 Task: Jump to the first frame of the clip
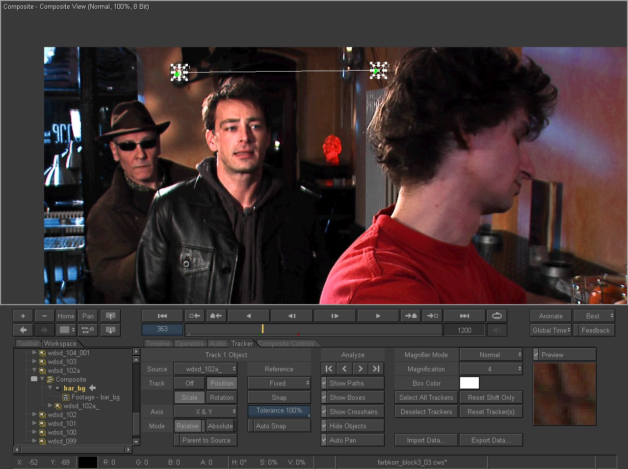(162, 316)
